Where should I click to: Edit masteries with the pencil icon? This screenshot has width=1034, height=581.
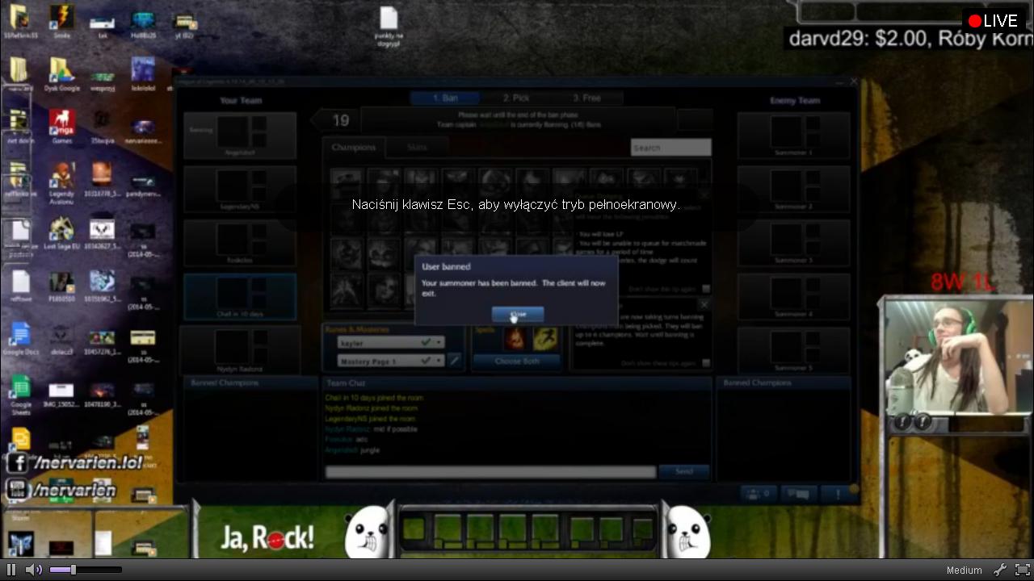coord(455,361)
